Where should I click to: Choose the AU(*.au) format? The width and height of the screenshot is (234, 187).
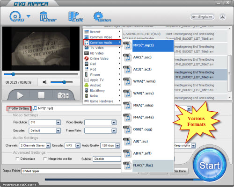click(148, 141)
